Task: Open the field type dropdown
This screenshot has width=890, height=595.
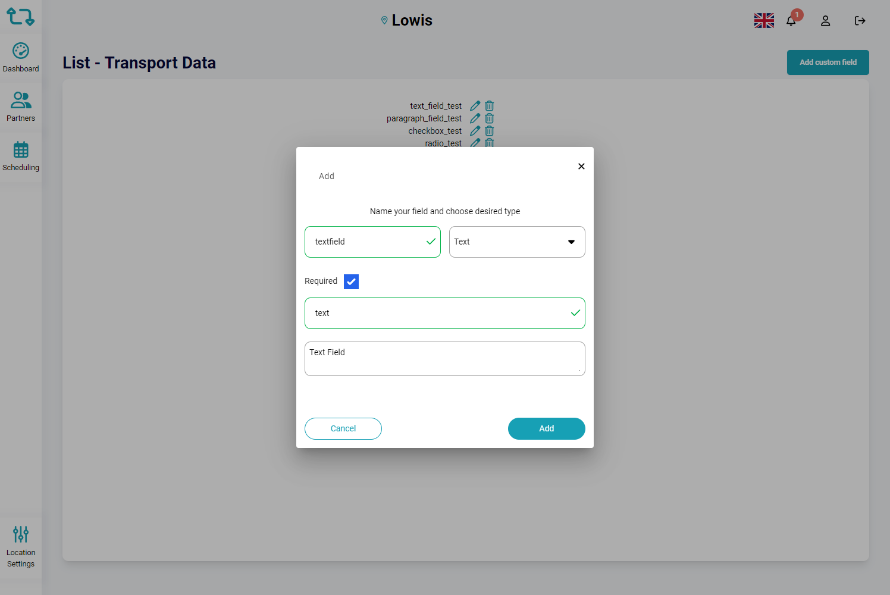Action: [x=516, y=242]
